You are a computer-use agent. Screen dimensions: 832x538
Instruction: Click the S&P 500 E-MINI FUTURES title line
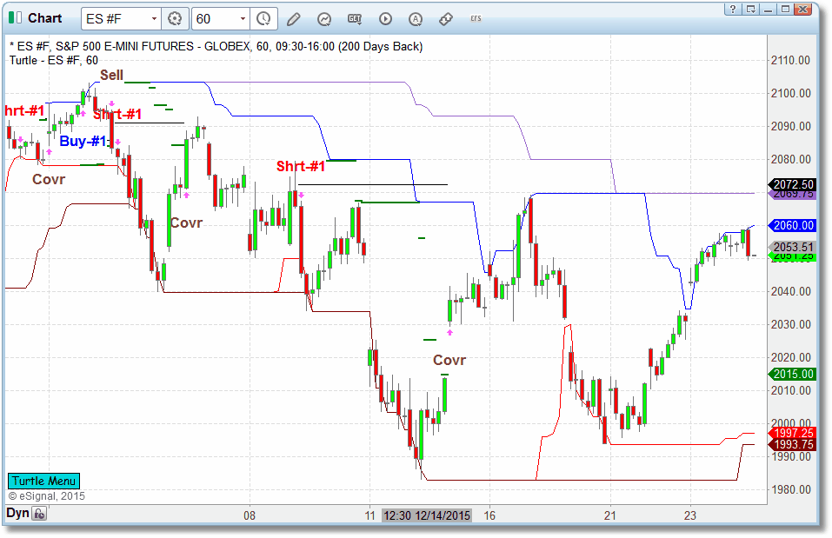pos(216,47)
